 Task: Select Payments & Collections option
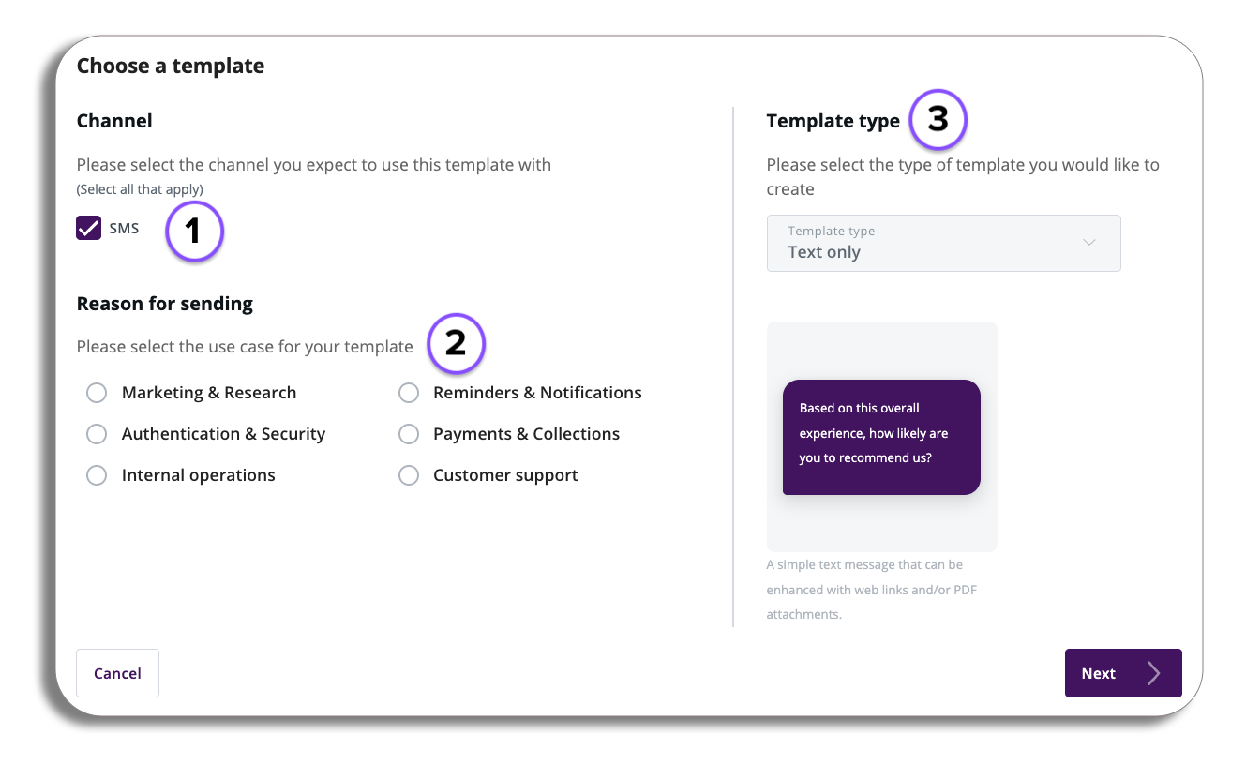point(409,434)
